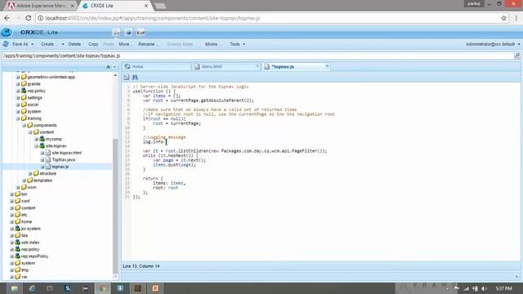Click the middle icon in the CRXDE header

128,33
